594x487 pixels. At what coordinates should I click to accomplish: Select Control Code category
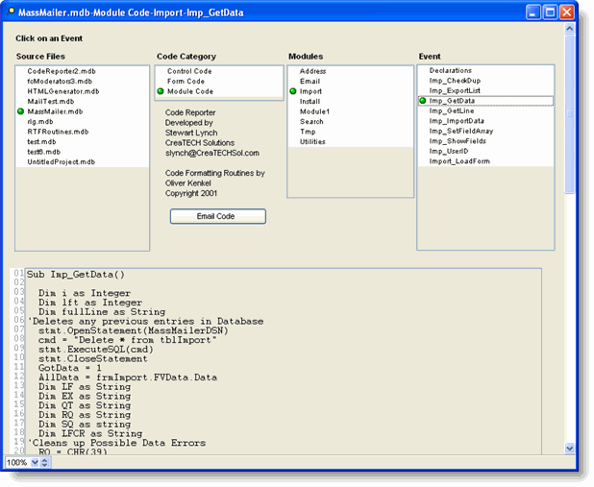189,71
